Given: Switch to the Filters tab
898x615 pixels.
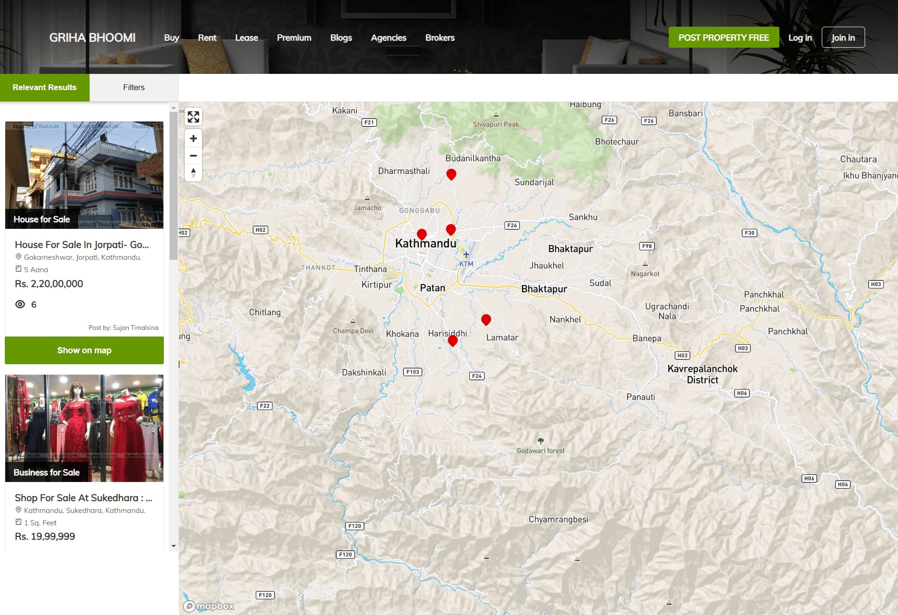Looking at the screenshot, I should point(134,87).
